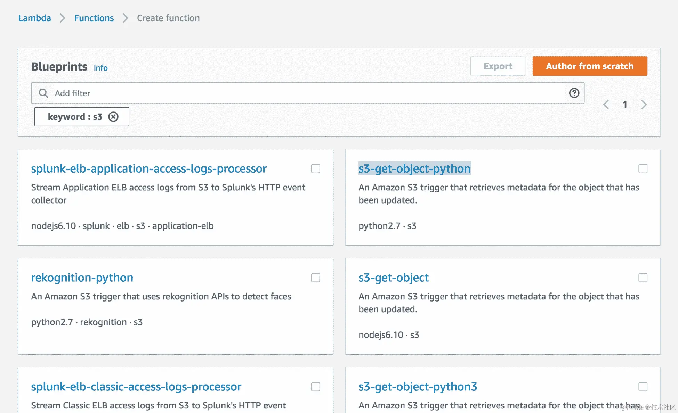The width and height of the screenshot is (678, 413).
Task: Go to next page of blueprints
Action: (x=644, y=105)
